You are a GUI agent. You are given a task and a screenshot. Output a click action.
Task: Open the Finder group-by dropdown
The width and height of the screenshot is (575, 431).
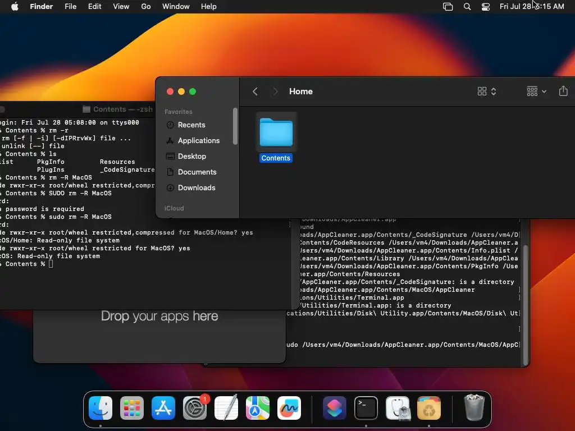[x=536, y=91]
